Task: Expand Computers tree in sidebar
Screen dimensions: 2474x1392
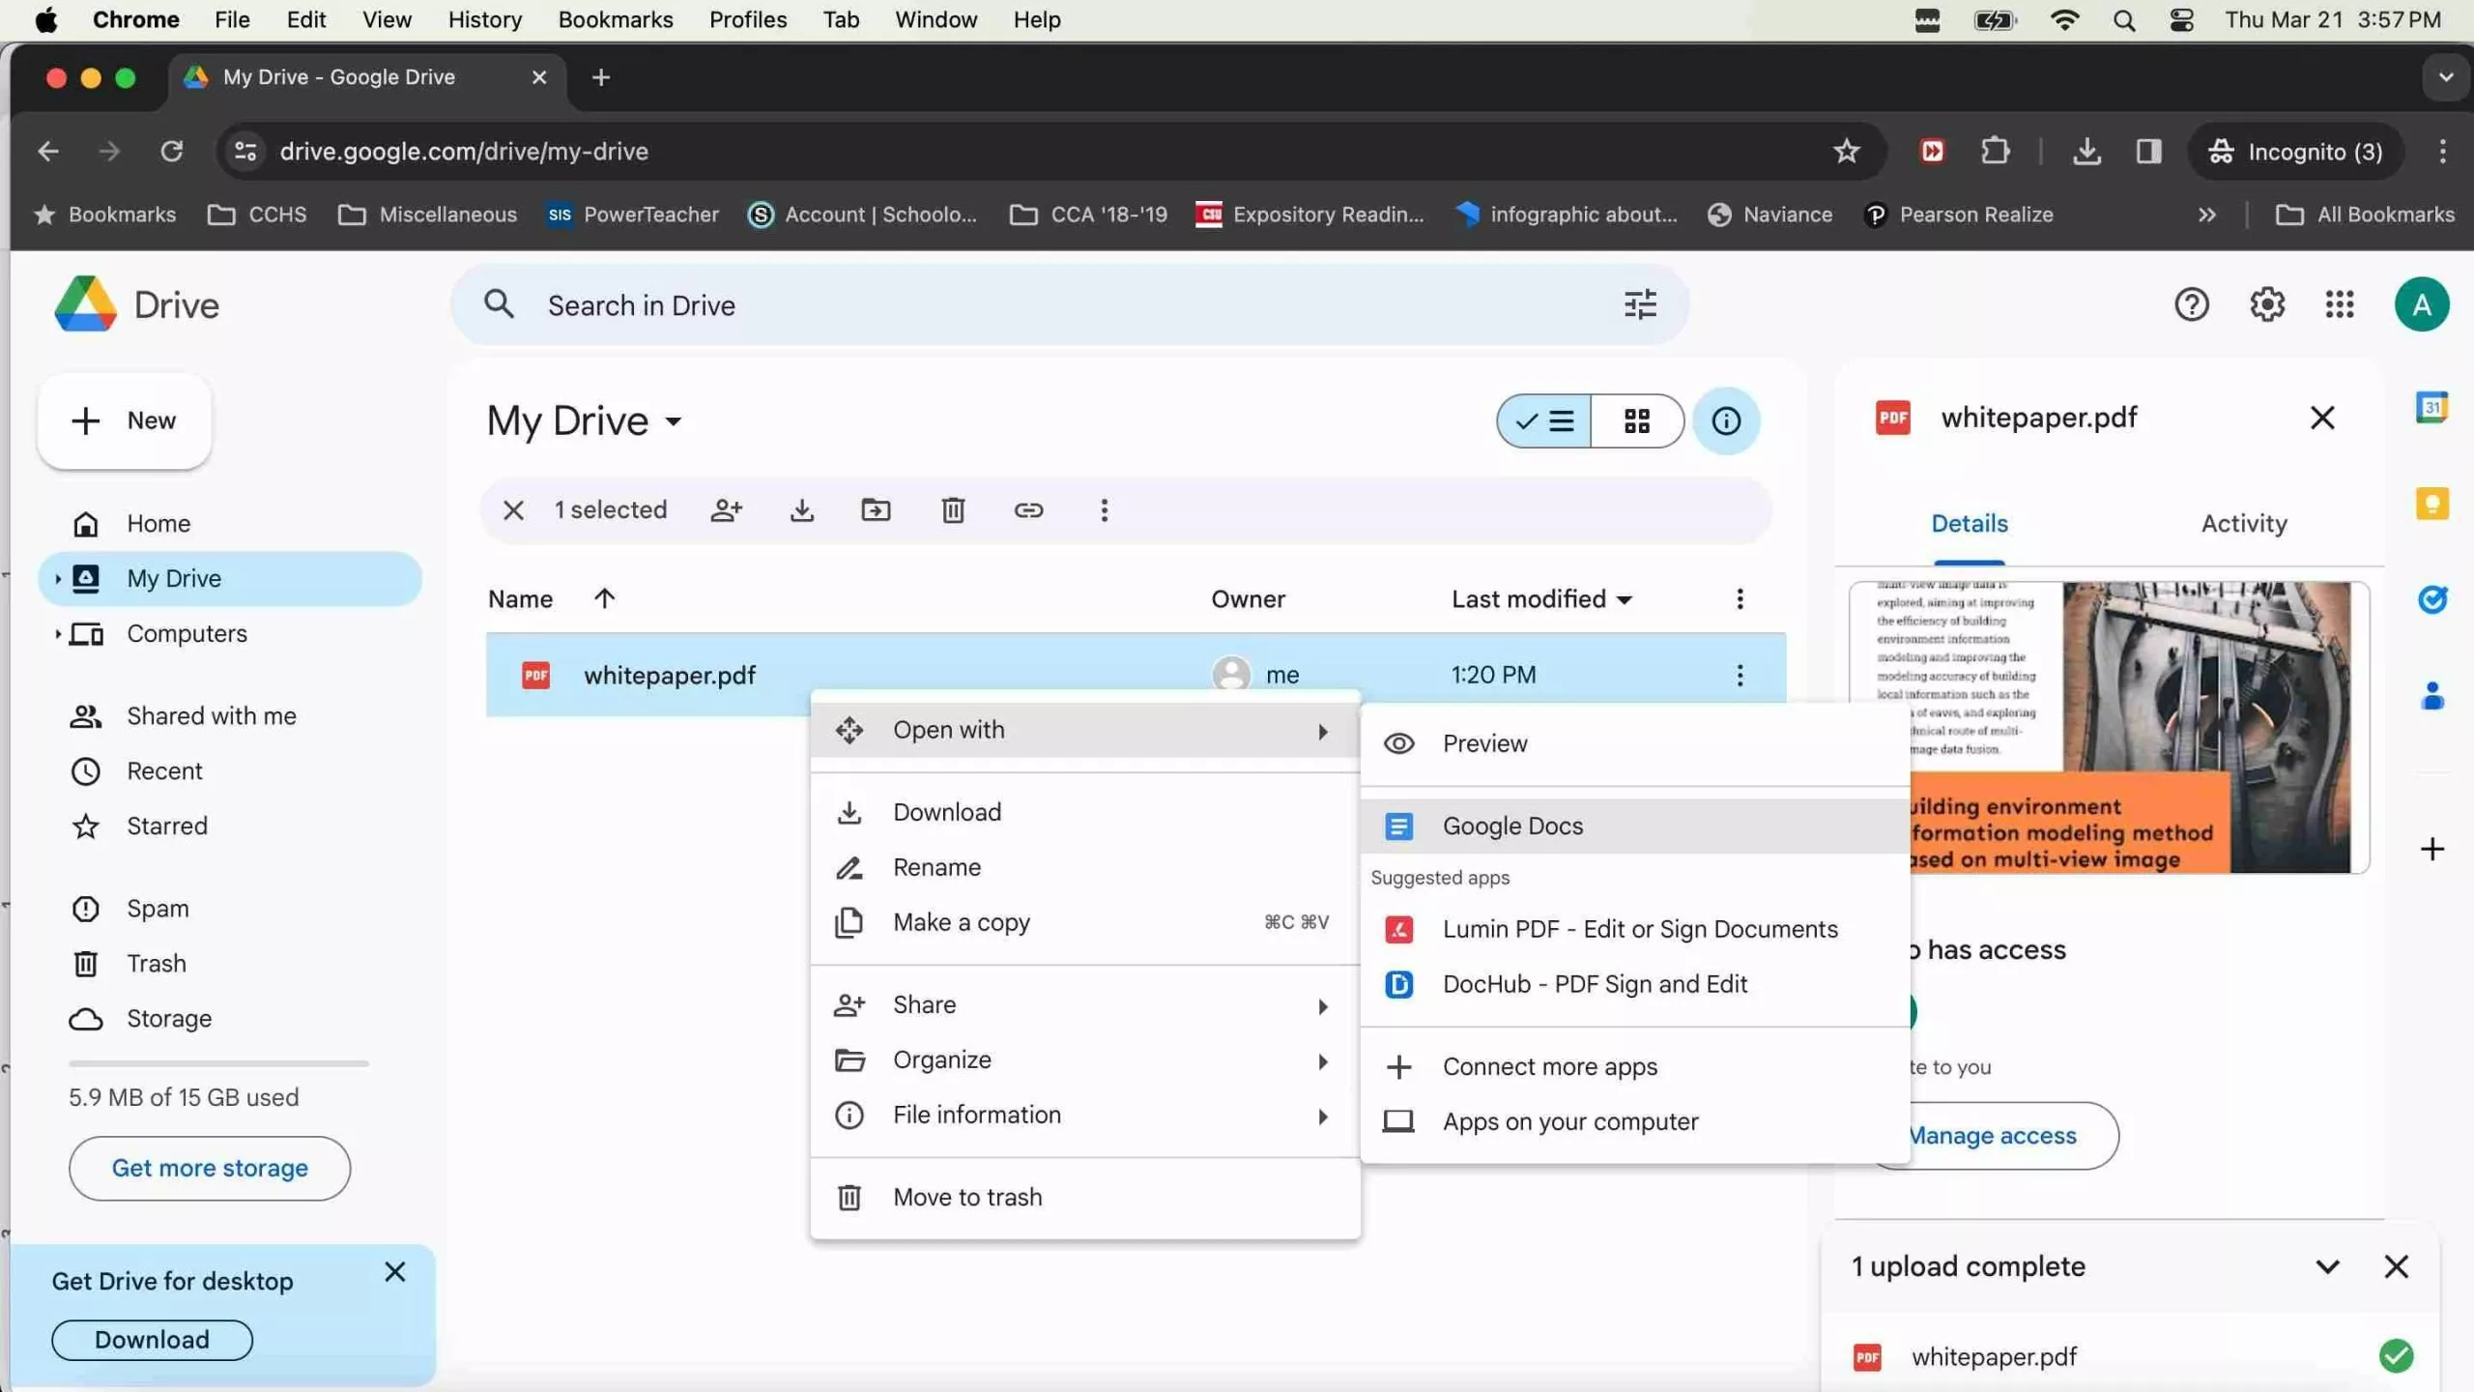Action: 58,633
